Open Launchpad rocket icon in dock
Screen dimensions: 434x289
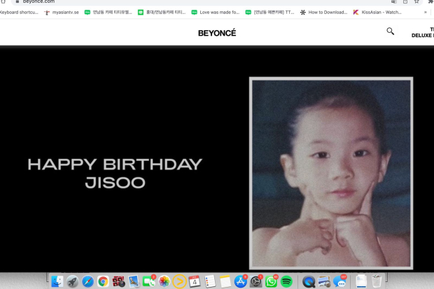click(73, 281)
